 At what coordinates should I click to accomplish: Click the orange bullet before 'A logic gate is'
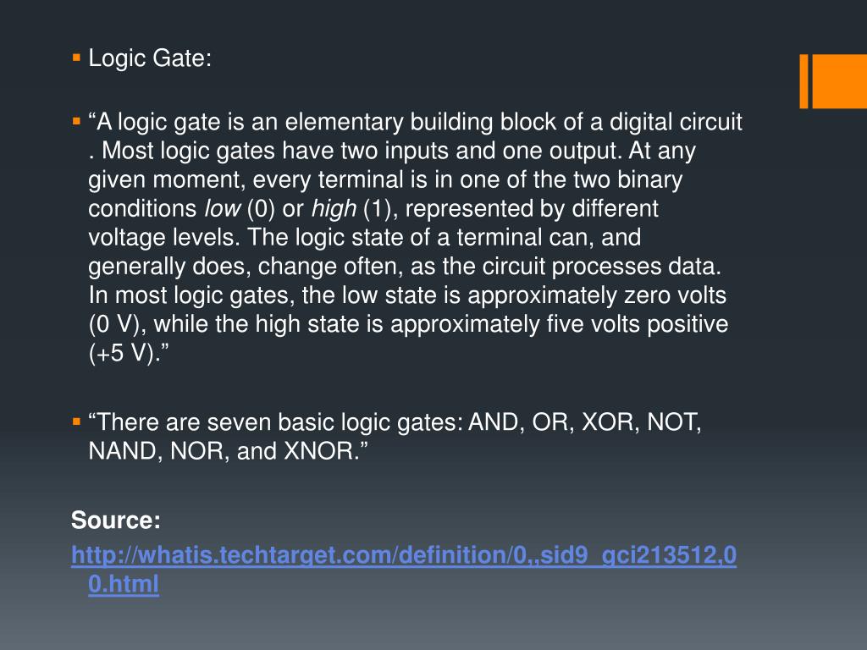pos(76,121)
